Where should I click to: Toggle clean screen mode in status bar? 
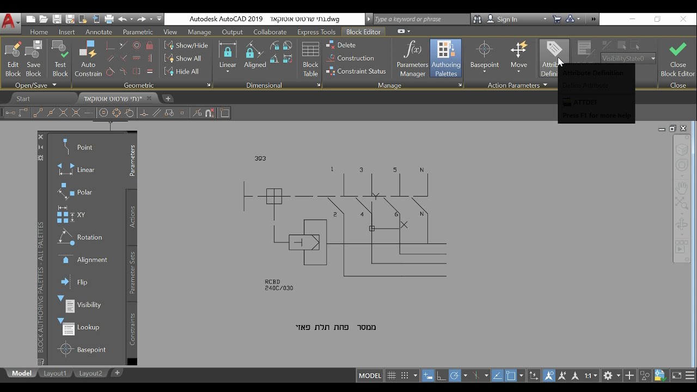676,376
